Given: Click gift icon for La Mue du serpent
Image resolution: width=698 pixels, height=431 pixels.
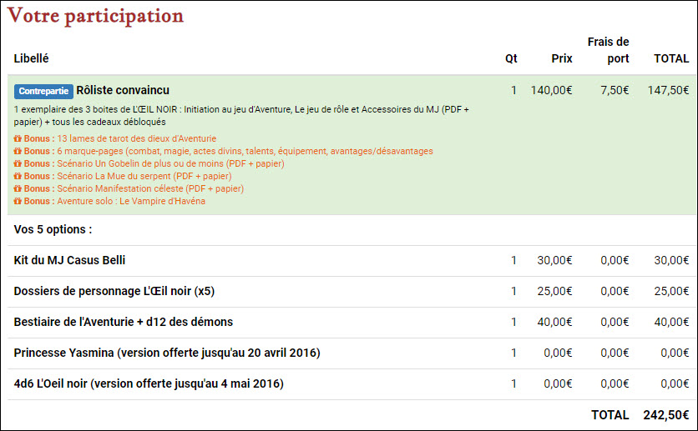Looking at the screenshot, I should click(x=18, y=176).
